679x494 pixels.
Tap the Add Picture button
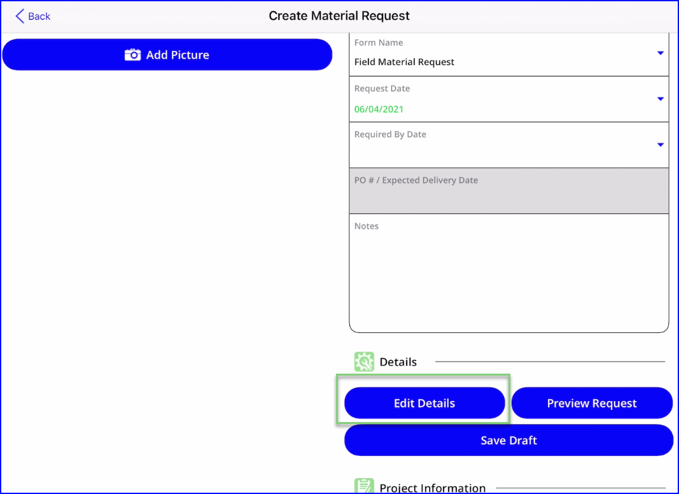[167, 55]
